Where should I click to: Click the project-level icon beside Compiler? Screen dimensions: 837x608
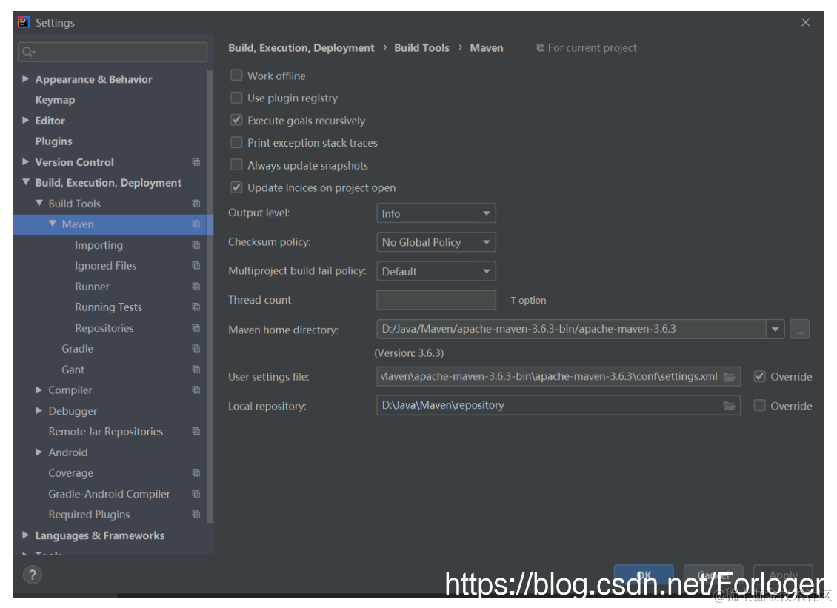coord(196,390)
